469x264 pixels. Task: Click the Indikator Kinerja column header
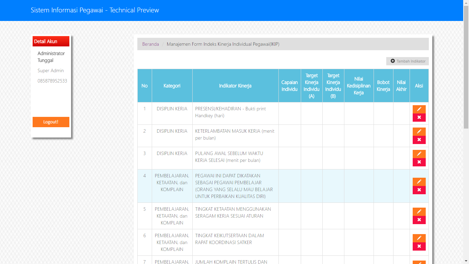(235, 86)
